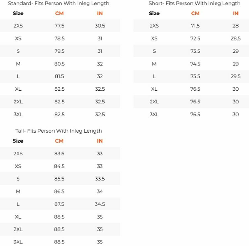Click the 30.5 inch value in Standard table
This screenshot has height=246, width=249.
click(x=100, y=26)
